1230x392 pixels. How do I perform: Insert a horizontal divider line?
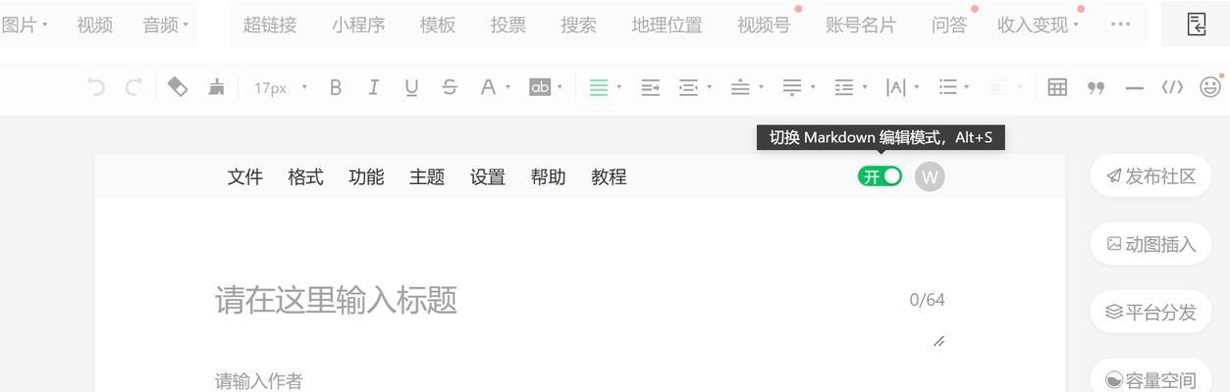click(1135, 88)
